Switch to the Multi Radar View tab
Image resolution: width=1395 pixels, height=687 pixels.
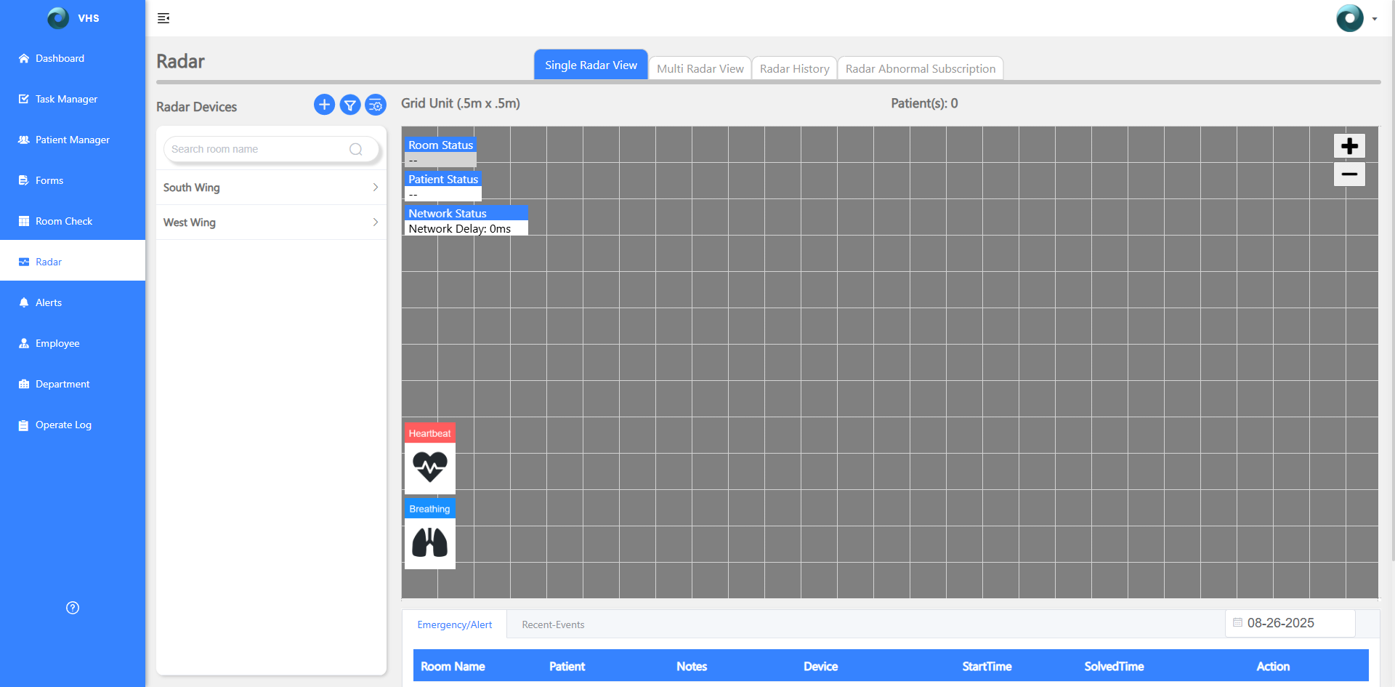coord(700,68)
